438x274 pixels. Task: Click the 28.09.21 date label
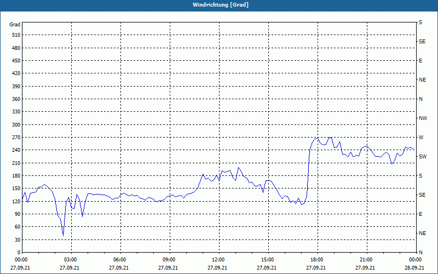pyautogui.click(x=415, y=268)
